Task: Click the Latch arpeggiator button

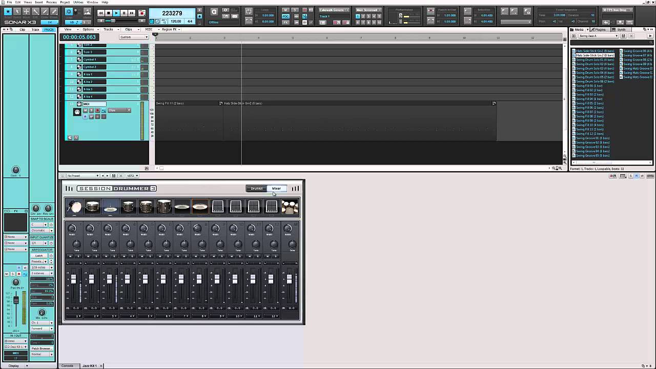Action: 39,255
